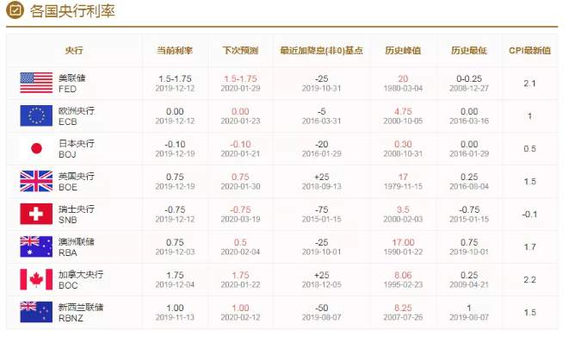Click the clipboard icon beside 各国央行利率 title
Image resolution: width=569 pixels, height=349 pixels.
[x=15, y=10]
